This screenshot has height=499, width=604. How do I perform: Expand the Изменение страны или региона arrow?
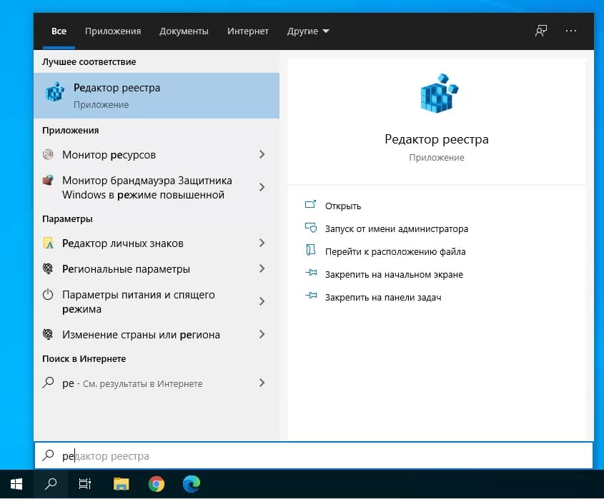coord(262,334)
